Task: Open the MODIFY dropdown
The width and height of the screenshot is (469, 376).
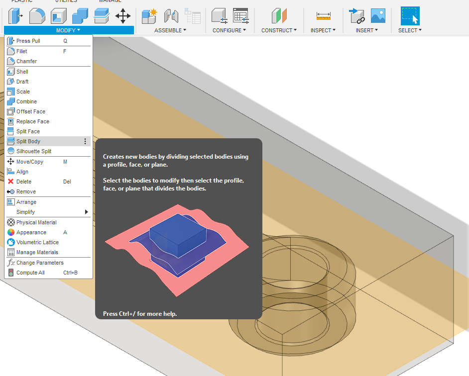Action: tap(68, 30)
